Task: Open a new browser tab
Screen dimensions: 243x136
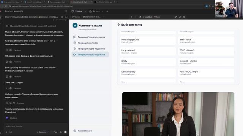Action: [118, 2]
